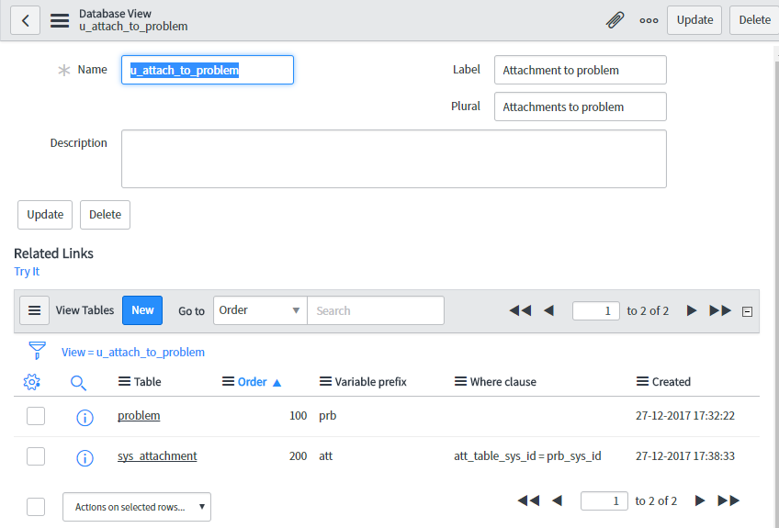
Task: Open the Try It related link
Action: click(27, 272)
